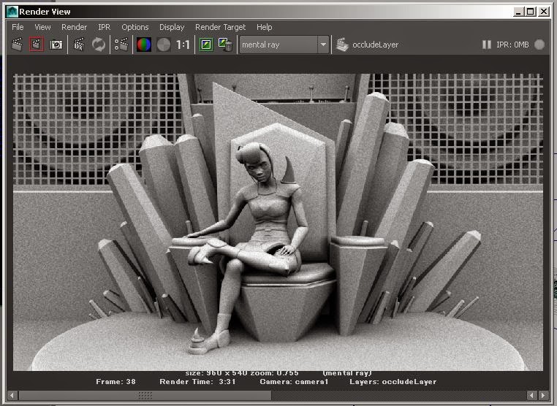Open the File menu
The height and width of the screenshot is (406, 557).
(18, 27)
